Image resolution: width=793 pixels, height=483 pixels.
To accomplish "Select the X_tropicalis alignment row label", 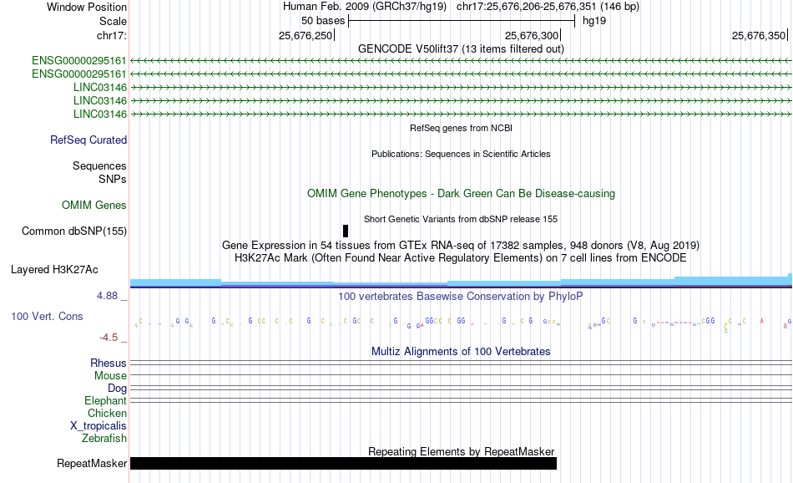I will point(98,426).
